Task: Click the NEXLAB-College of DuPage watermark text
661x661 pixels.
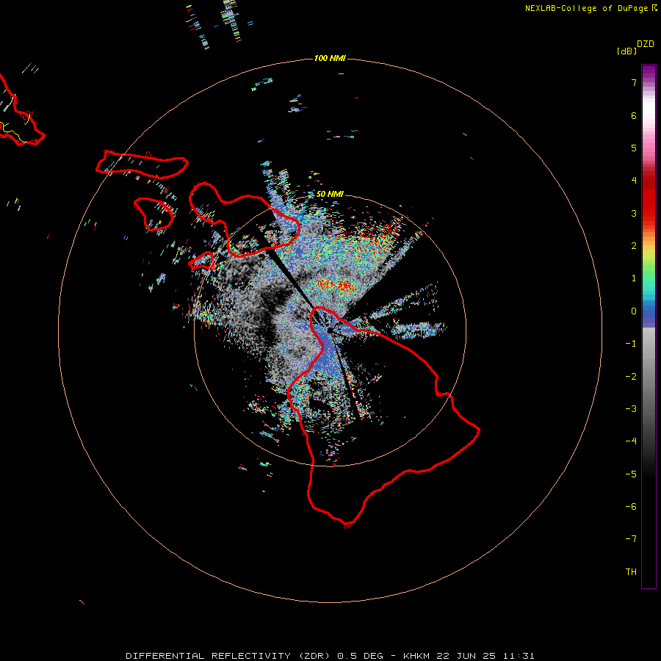Action: pyautogui.click(x=590, y=8)
